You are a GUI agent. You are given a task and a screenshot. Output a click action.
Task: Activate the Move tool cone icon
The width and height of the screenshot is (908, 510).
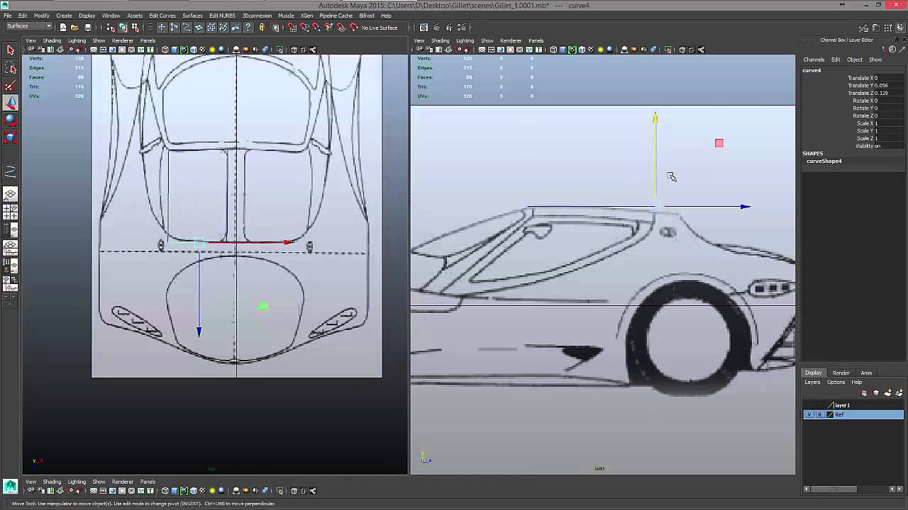(10, 103)
